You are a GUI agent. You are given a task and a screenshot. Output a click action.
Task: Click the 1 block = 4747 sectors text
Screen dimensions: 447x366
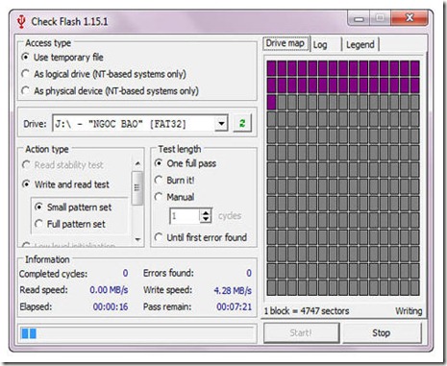(x=307, y=311)
